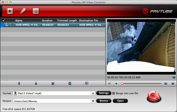Screen dimensions: 177x112
Task: Open item properties speech bubble icon
Action: coord(86,83)
